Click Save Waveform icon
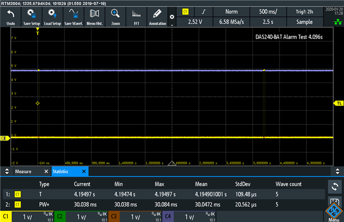This screenshot has width=344, height=222. 73,17
